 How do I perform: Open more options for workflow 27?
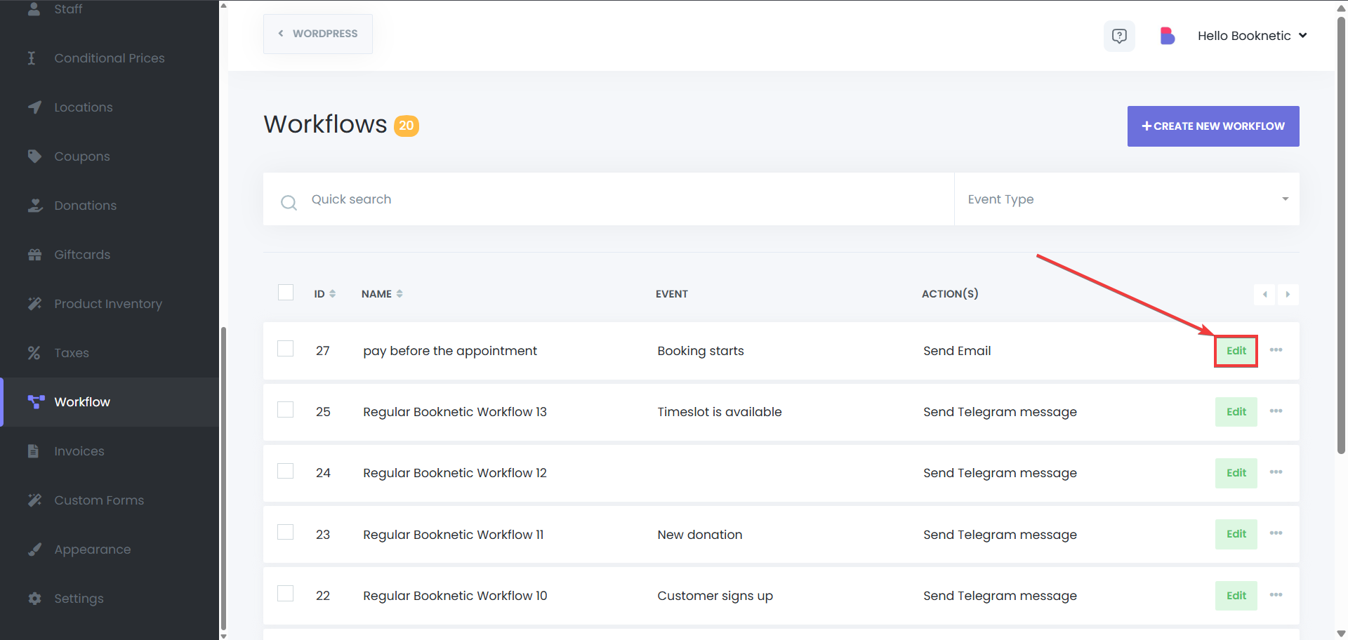tap(1276, 350)
